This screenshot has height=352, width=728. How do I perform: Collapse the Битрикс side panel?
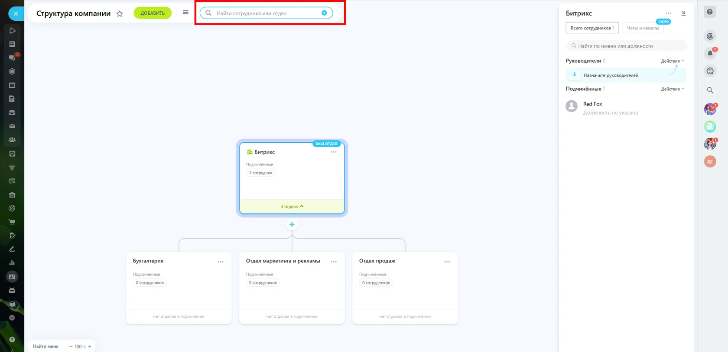pos(683,13)
